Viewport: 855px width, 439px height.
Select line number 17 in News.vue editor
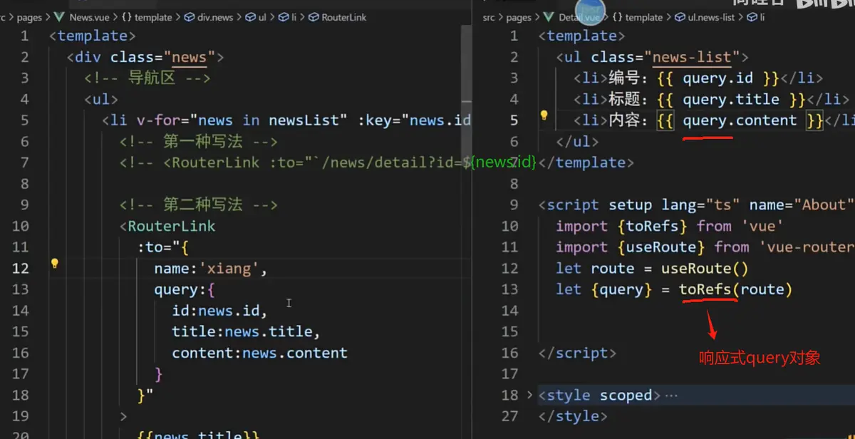pyautogui.click(x=21, y=373)
